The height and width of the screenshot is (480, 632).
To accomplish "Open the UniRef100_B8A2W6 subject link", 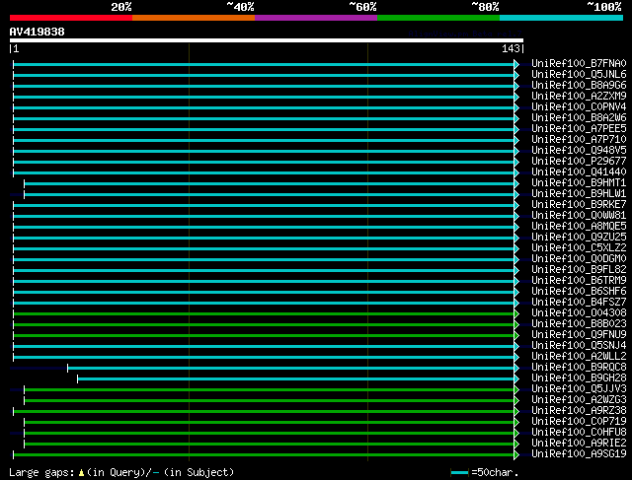I will point(579,118).
